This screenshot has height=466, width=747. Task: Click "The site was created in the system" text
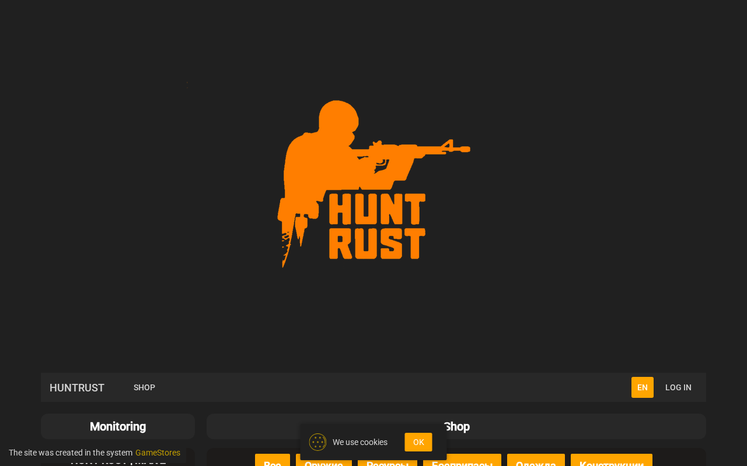pyautogui.click(x=71, y=453)
